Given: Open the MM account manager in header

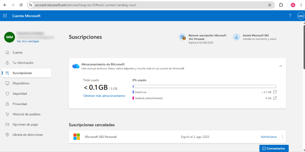Looking at the screenshot, I should pos(301,16).
